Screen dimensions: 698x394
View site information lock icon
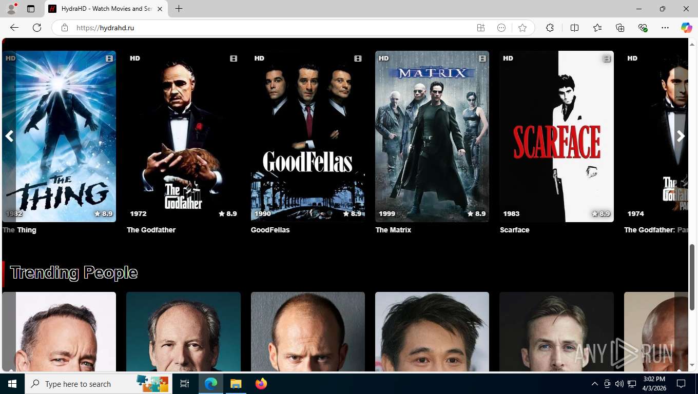coord(65,28)
